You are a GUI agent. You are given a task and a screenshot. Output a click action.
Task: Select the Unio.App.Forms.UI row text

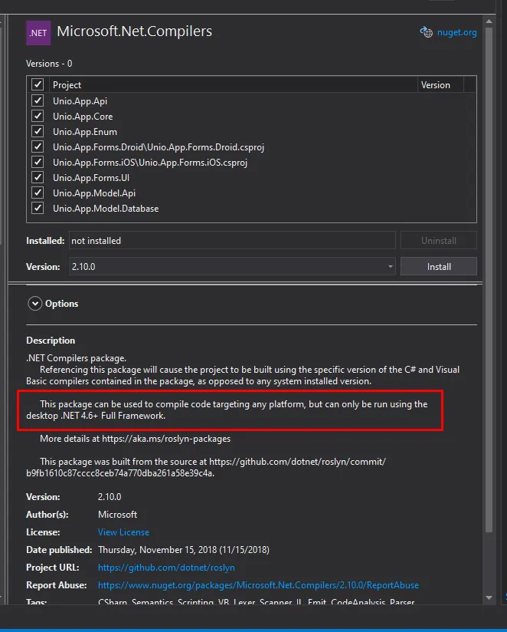[x=91, y=178]
